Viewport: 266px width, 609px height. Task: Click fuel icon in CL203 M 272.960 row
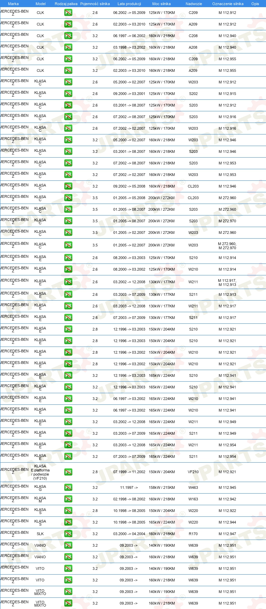pos(68,198)
